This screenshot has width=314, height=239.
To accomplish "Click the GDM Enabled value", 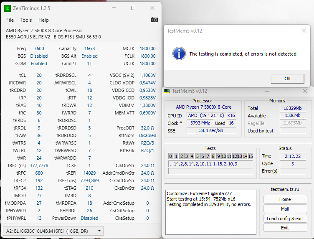I will pos(39,64).
